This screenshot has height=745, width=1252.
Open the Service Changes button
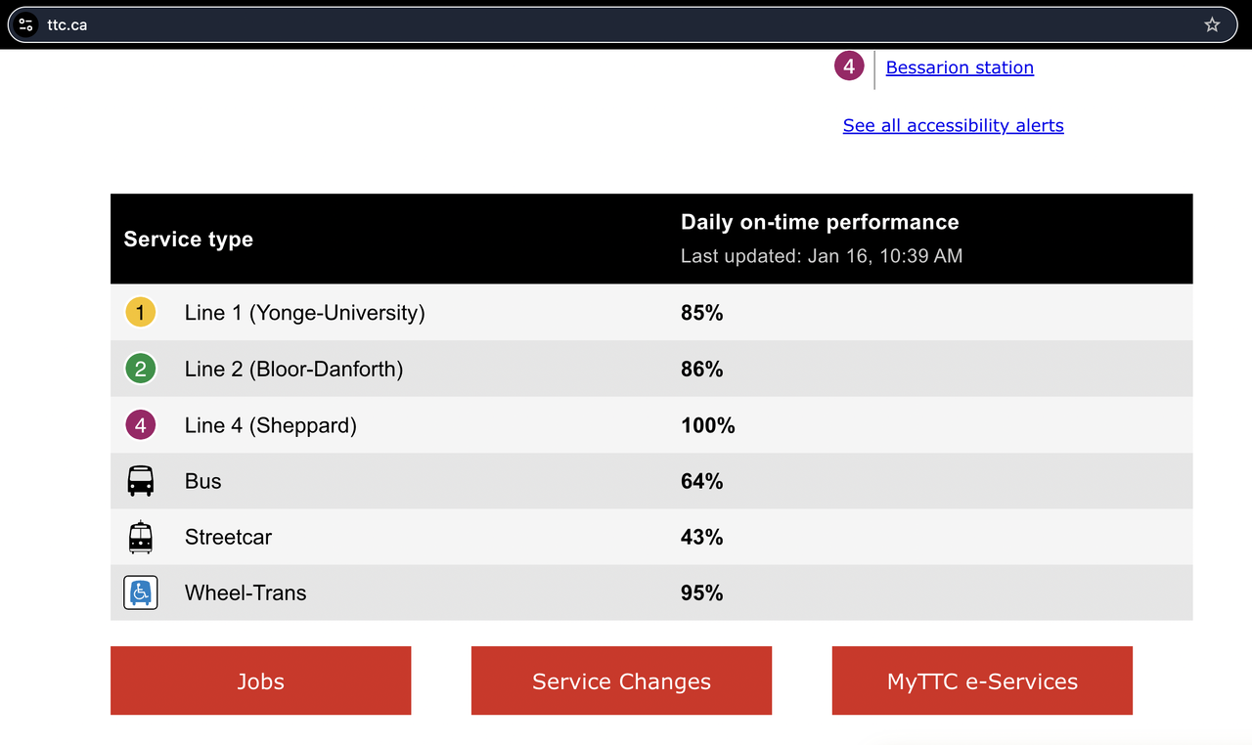tap(621, 680)
